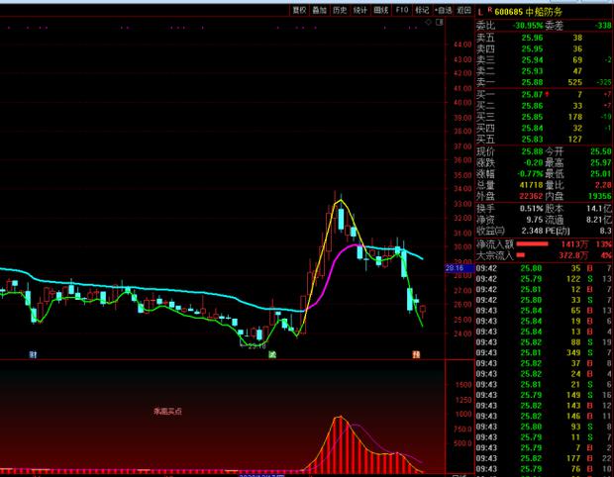Select the 卖五 25.96 order row
The width and height of the screenshot is (614, 477).
[544, 38]
